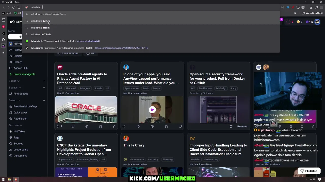Open the Extensions puzzle icon

tap(298, 7)
